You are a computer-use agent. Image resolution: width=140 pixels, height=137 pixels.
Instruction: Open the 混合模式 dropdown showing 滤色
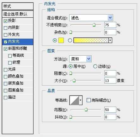(x=91, y=18)
